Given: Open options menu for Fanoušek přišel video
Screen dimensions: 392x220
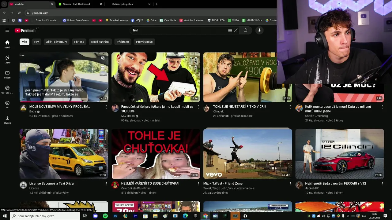Looking at the screenshot, I should (198, 107).
